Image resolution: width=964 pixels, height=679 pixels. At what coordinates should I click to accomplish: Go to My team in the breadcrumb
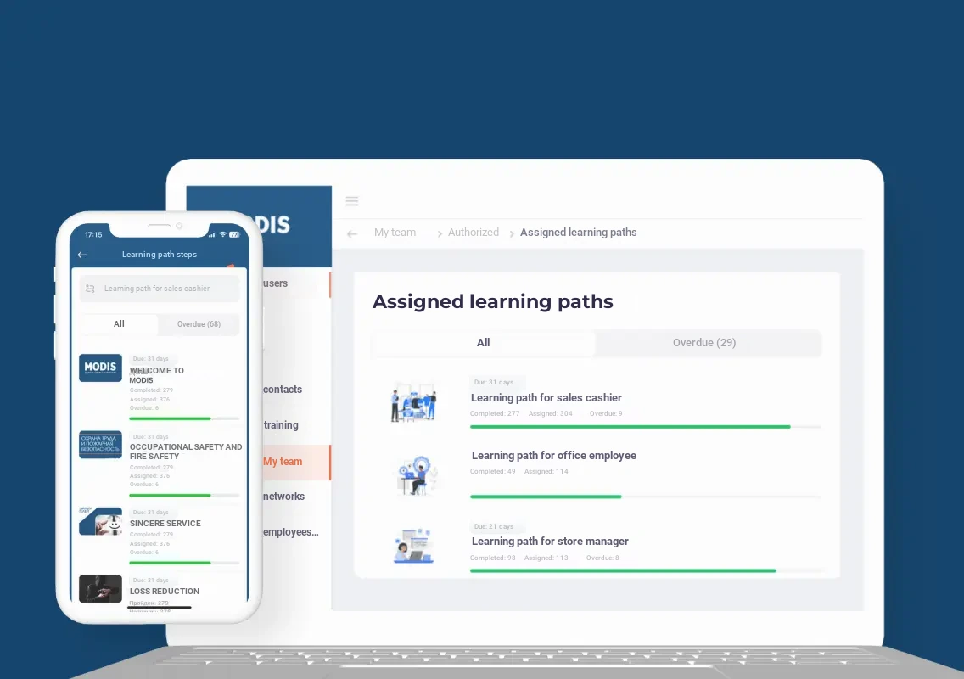[395, 233]
